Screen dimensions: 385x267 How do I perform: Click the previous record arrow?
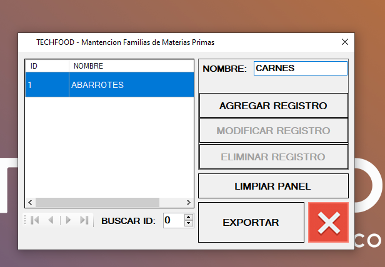(51, 220)
